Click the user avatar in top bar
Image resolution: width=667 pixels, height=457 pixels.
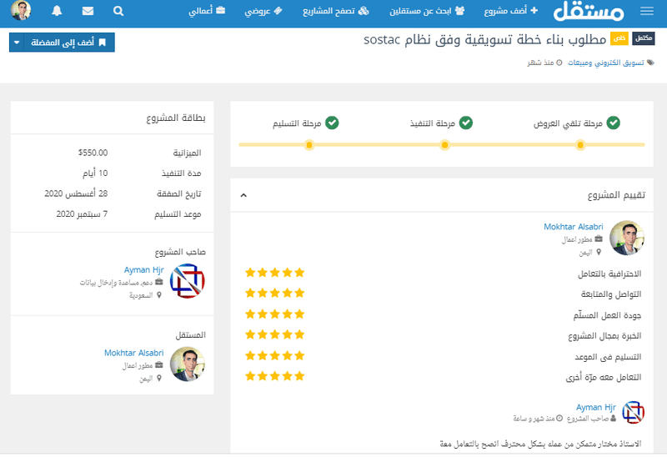click(22, 11)
